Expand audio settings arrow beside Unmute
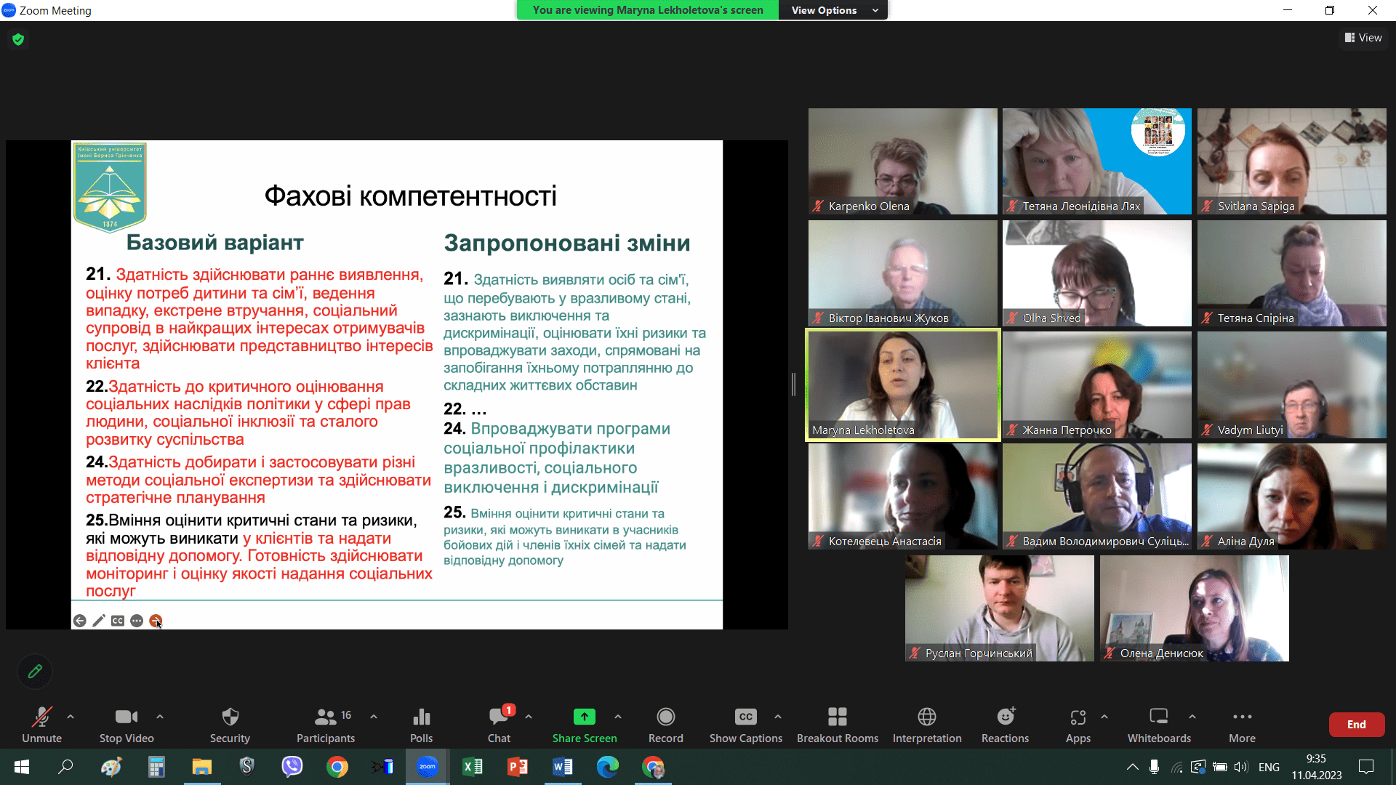 click(71, 717)
